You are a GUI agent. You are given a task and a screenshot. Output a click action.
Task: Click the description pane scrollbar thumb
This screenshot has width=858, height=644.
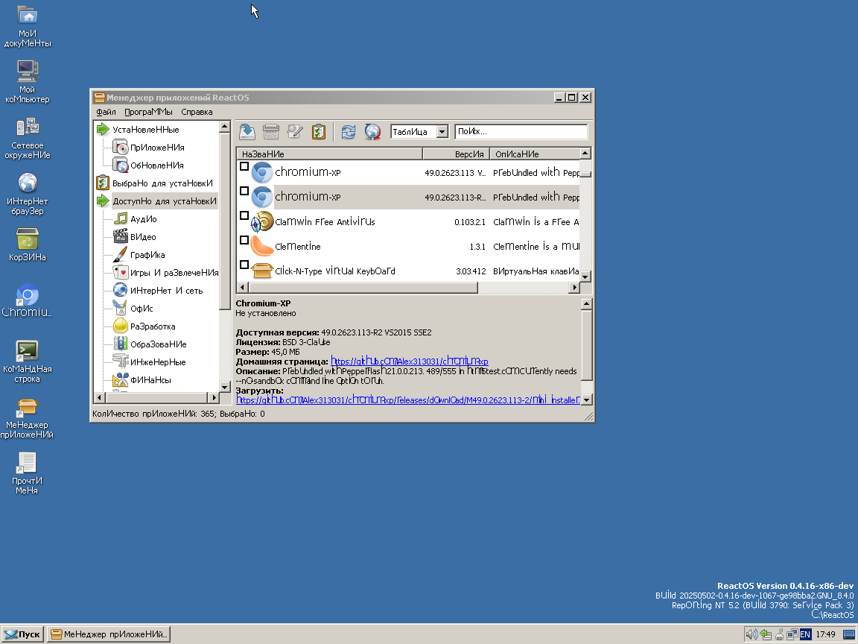[x=587, y=344]
